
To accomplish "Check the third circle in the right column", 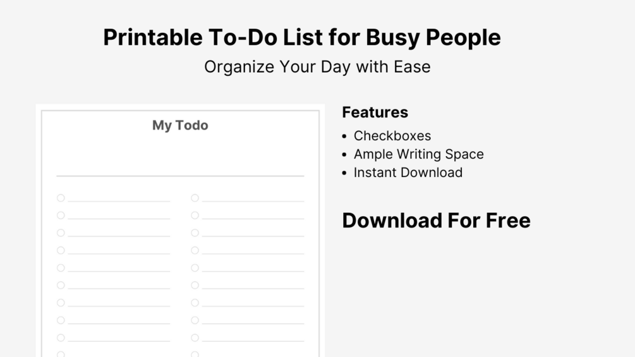I will pos(195,233).
